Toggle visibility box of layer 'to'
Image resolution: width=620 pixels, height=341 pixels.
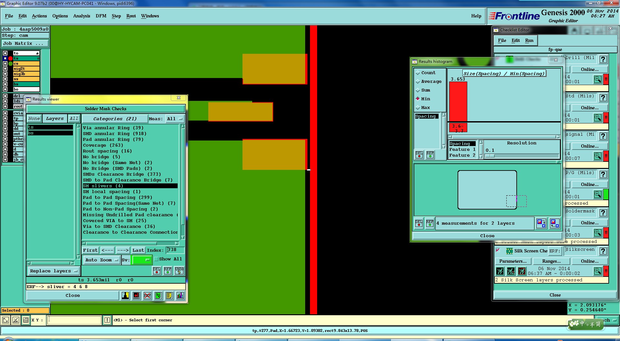(x=5, y=53)
